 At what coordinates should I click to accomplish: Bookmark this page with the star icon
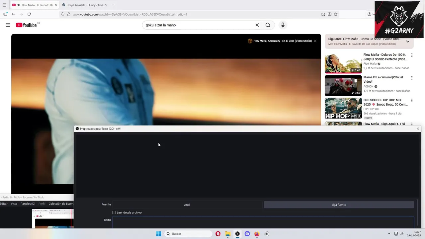coord(336,14)
